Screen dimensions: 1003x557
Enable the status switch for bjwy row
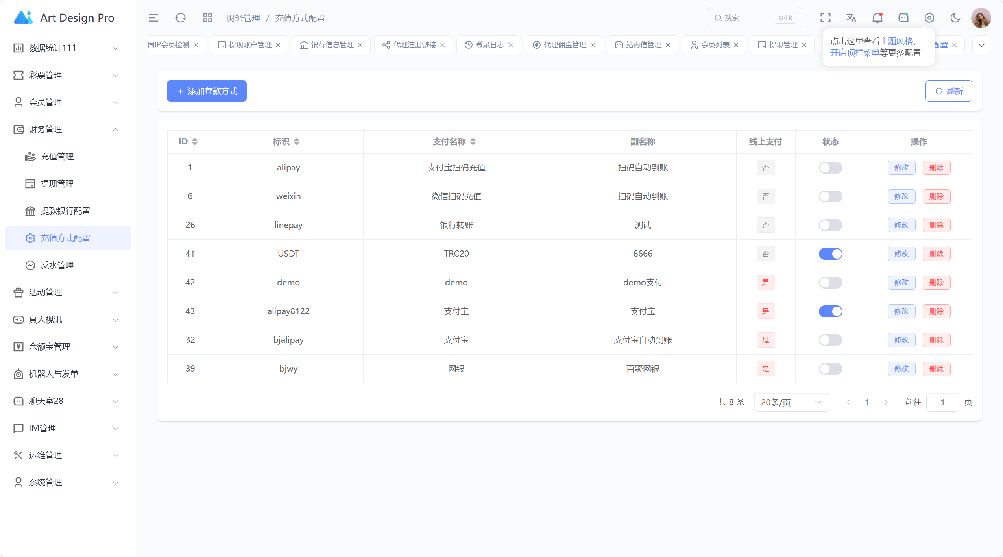[x=830, y=369]
